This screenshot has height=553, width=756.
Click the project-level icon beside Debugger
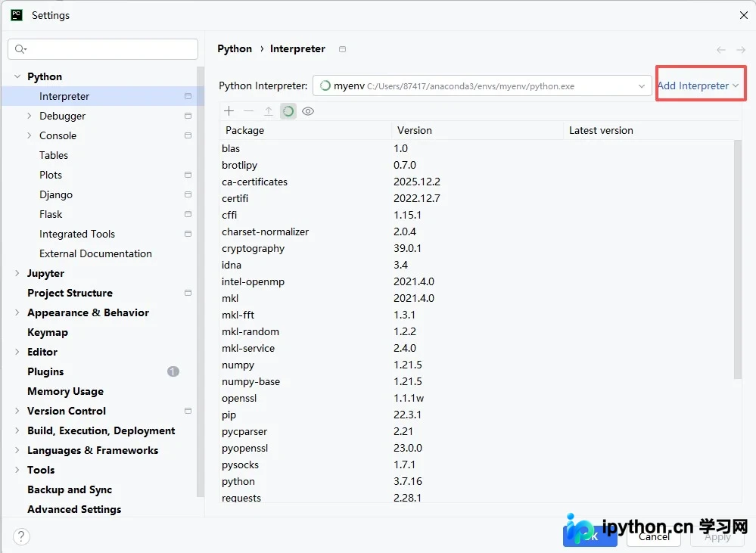(x=188, y=116)
